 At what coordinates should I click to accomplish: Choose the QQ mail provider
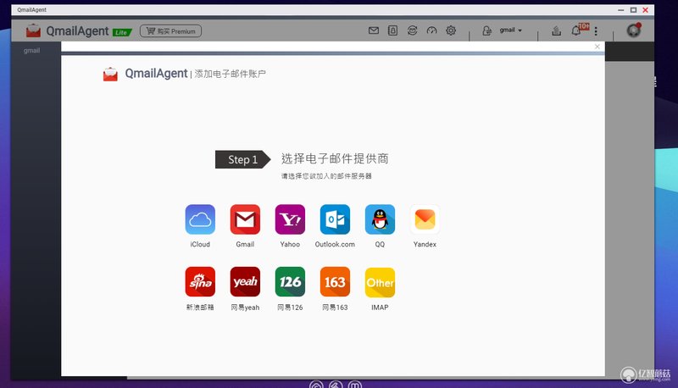pyautogui.click(x=380, y=219)
